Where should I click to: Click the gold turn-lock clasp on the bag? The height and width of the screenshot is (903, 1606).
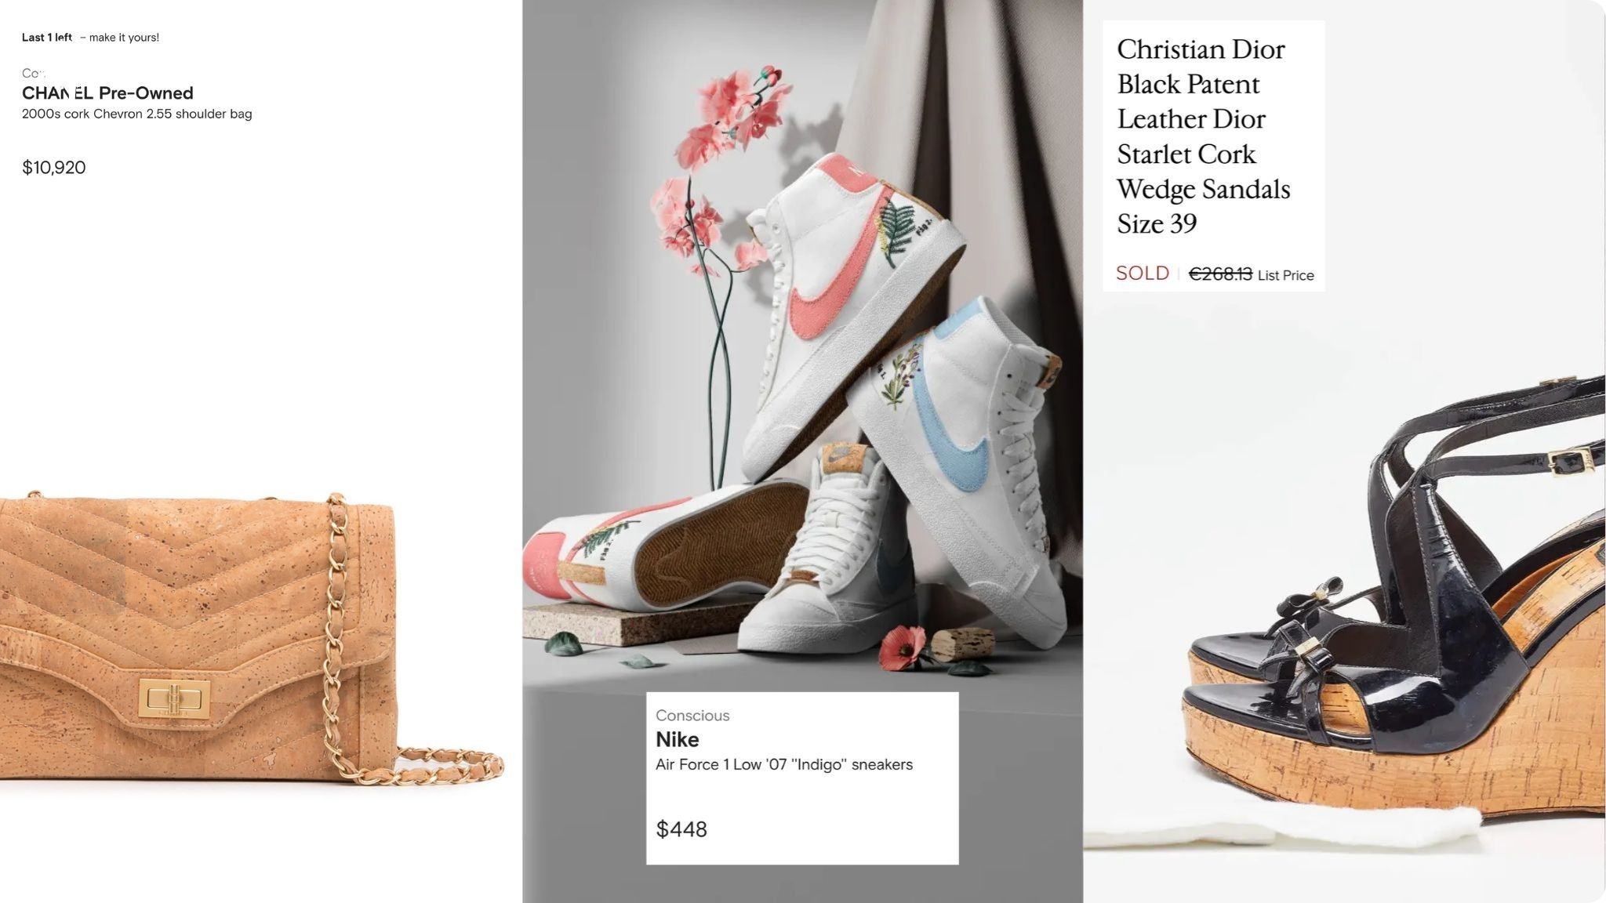(x=175, y=698)
